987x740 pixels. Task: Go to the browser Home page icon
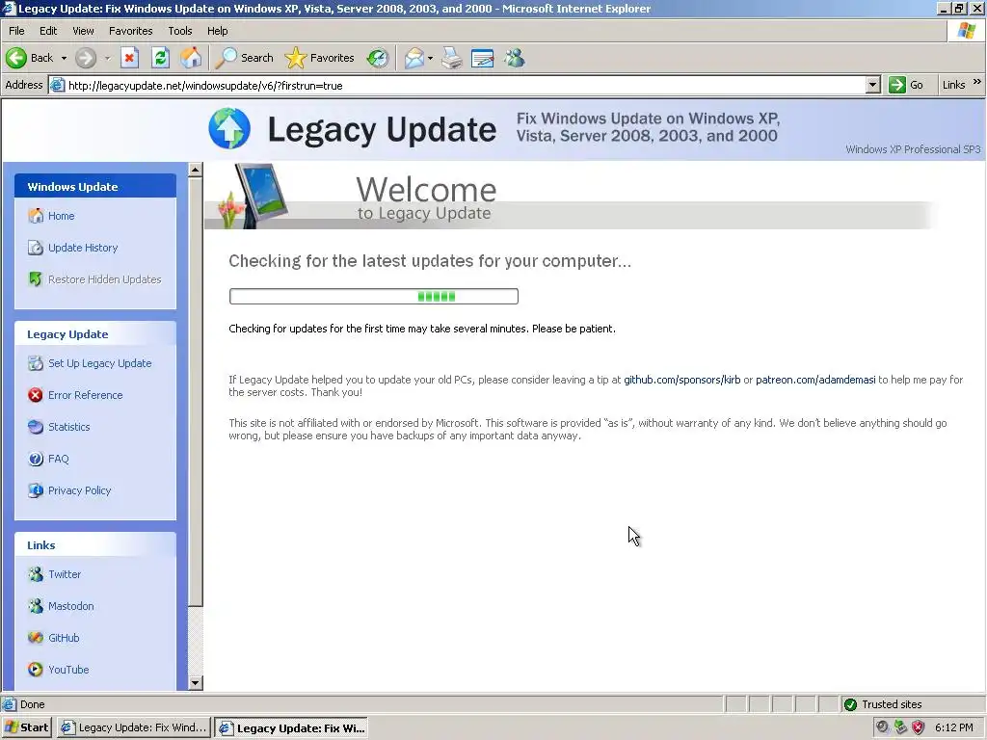[191, 58]
